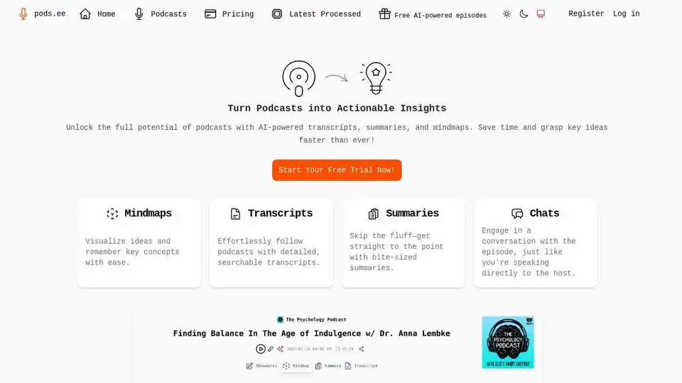The image size is (682, 383).
Task: Click Free AI-powered episodes gift link
Action: 433,14
